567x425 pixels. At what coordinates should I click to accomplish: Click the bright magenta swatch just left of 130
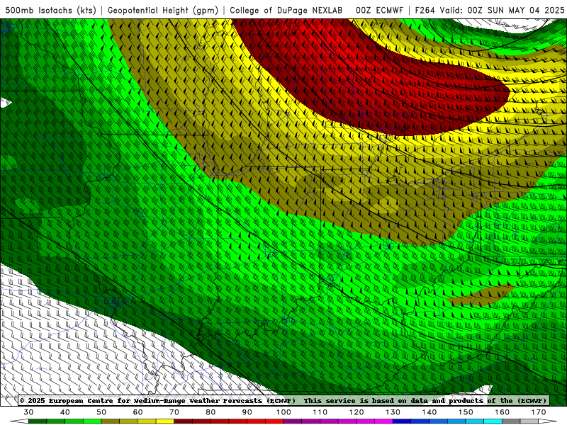384,421
